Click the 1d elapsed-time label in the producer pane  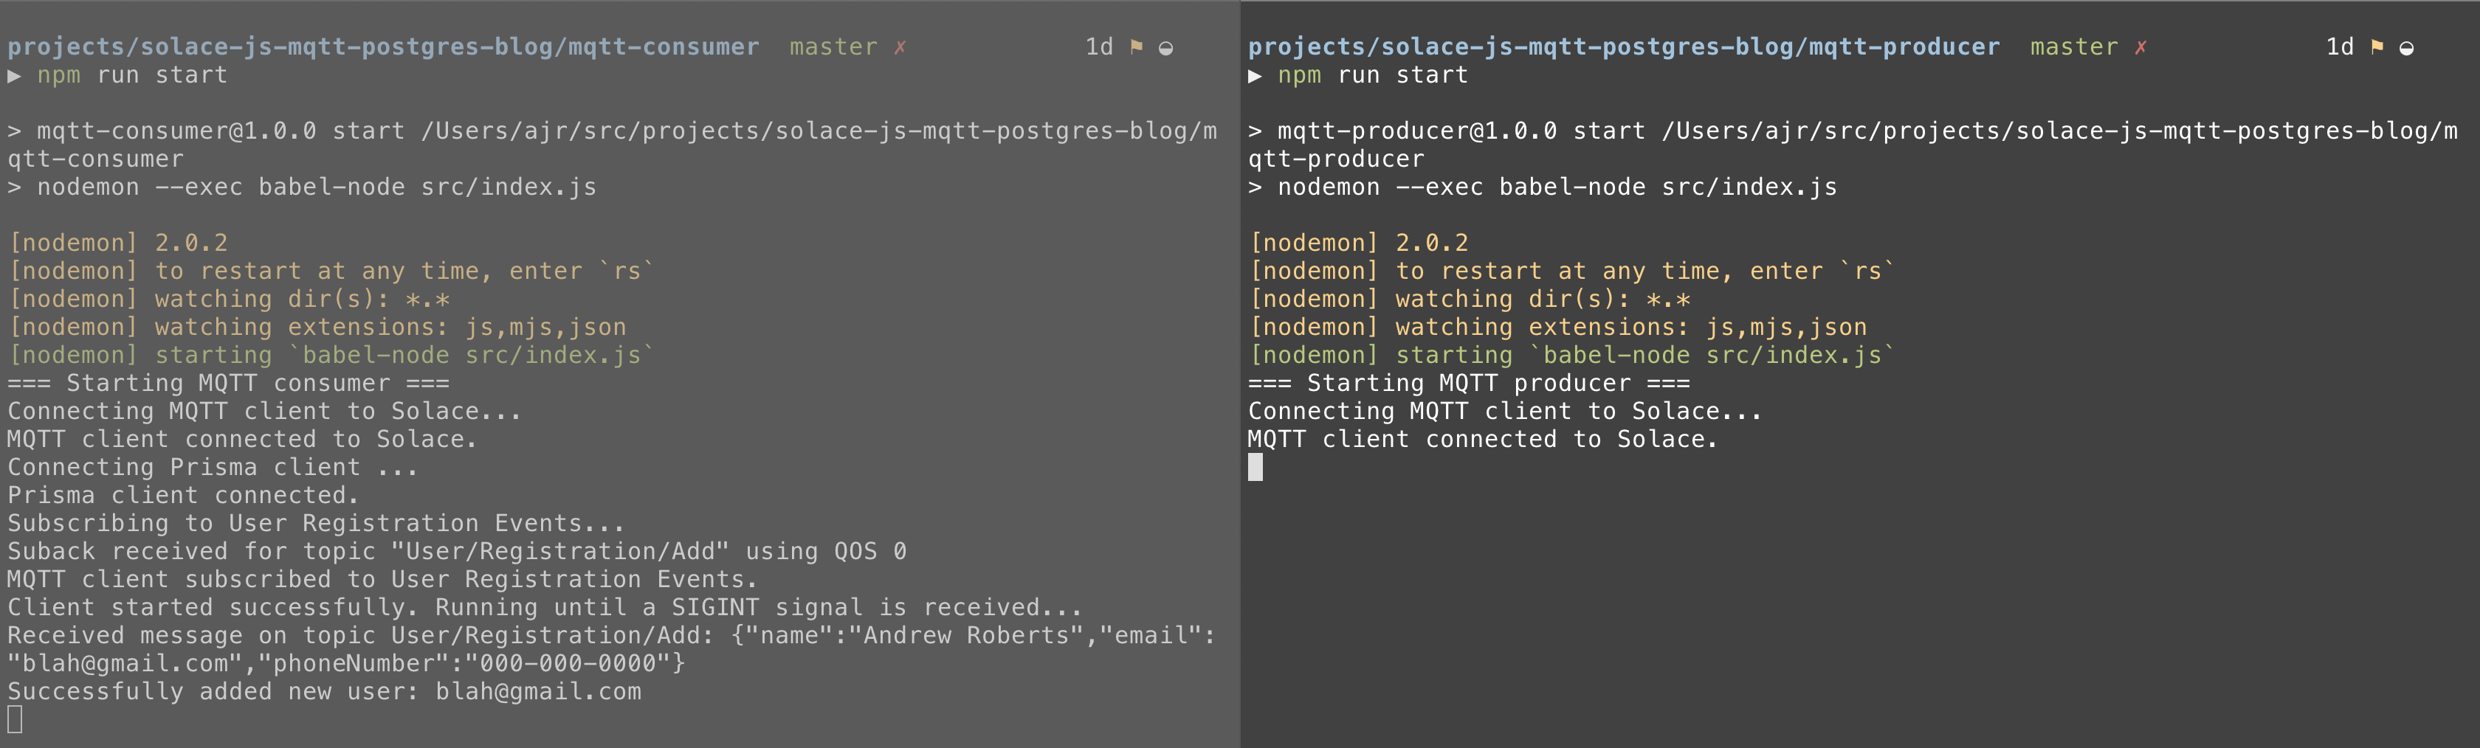[x=2340, y=47]
